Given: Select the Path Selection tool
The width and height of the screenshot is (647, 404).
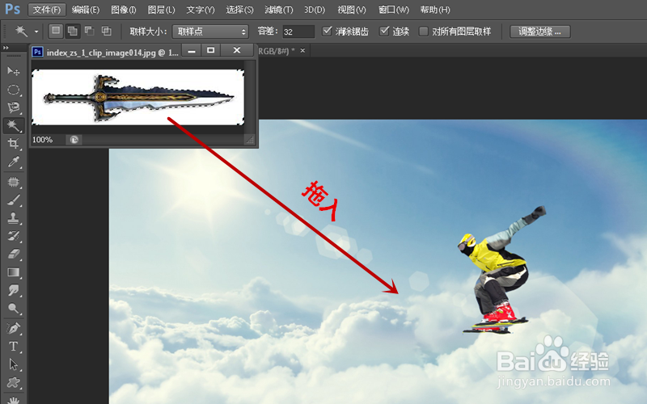Looking at the screenshot, I should (13, 364).
